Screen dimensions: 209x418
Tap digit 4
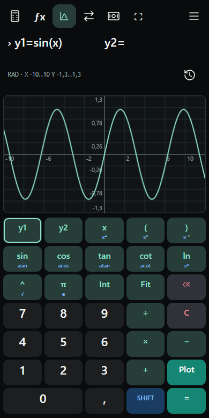click(x=23, y=344)
